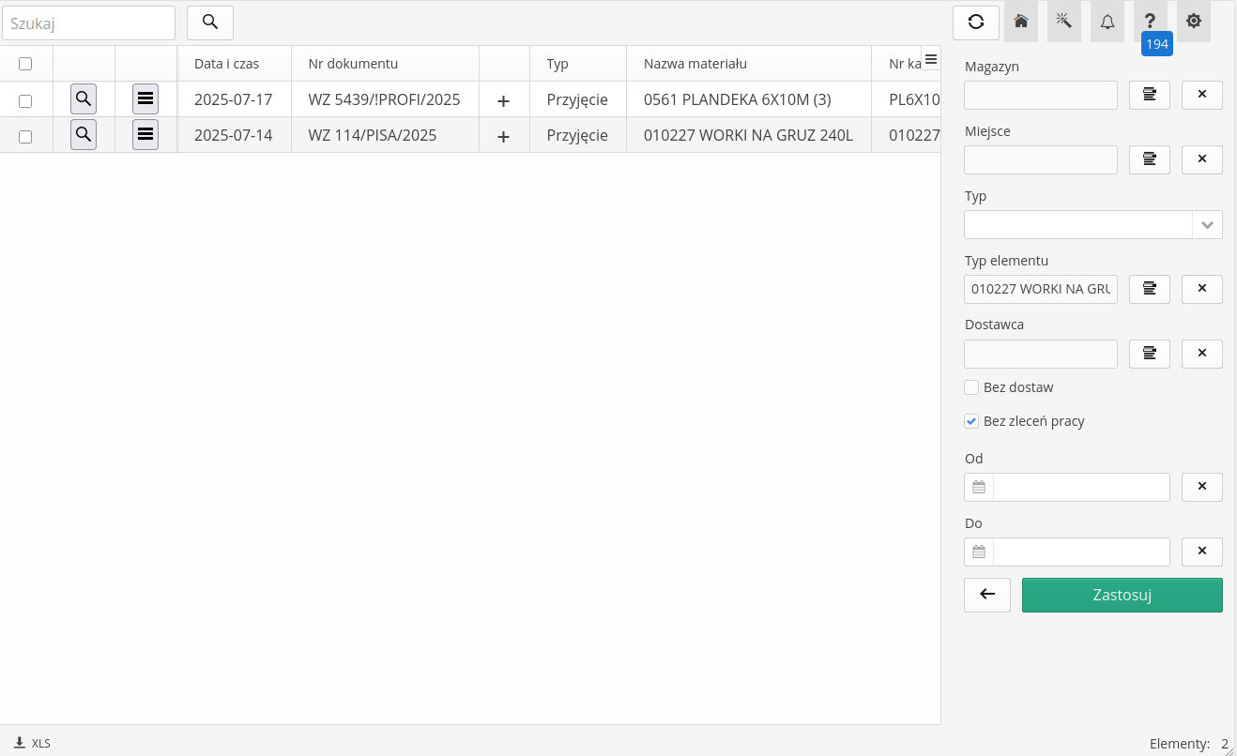Open the Magazyn selection list button

tap(1149, 96)
